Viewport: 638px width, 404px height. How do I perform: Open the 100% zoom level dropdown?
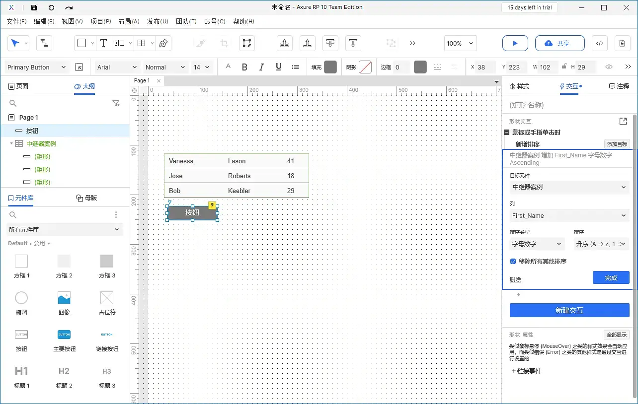tap(461, 43)
